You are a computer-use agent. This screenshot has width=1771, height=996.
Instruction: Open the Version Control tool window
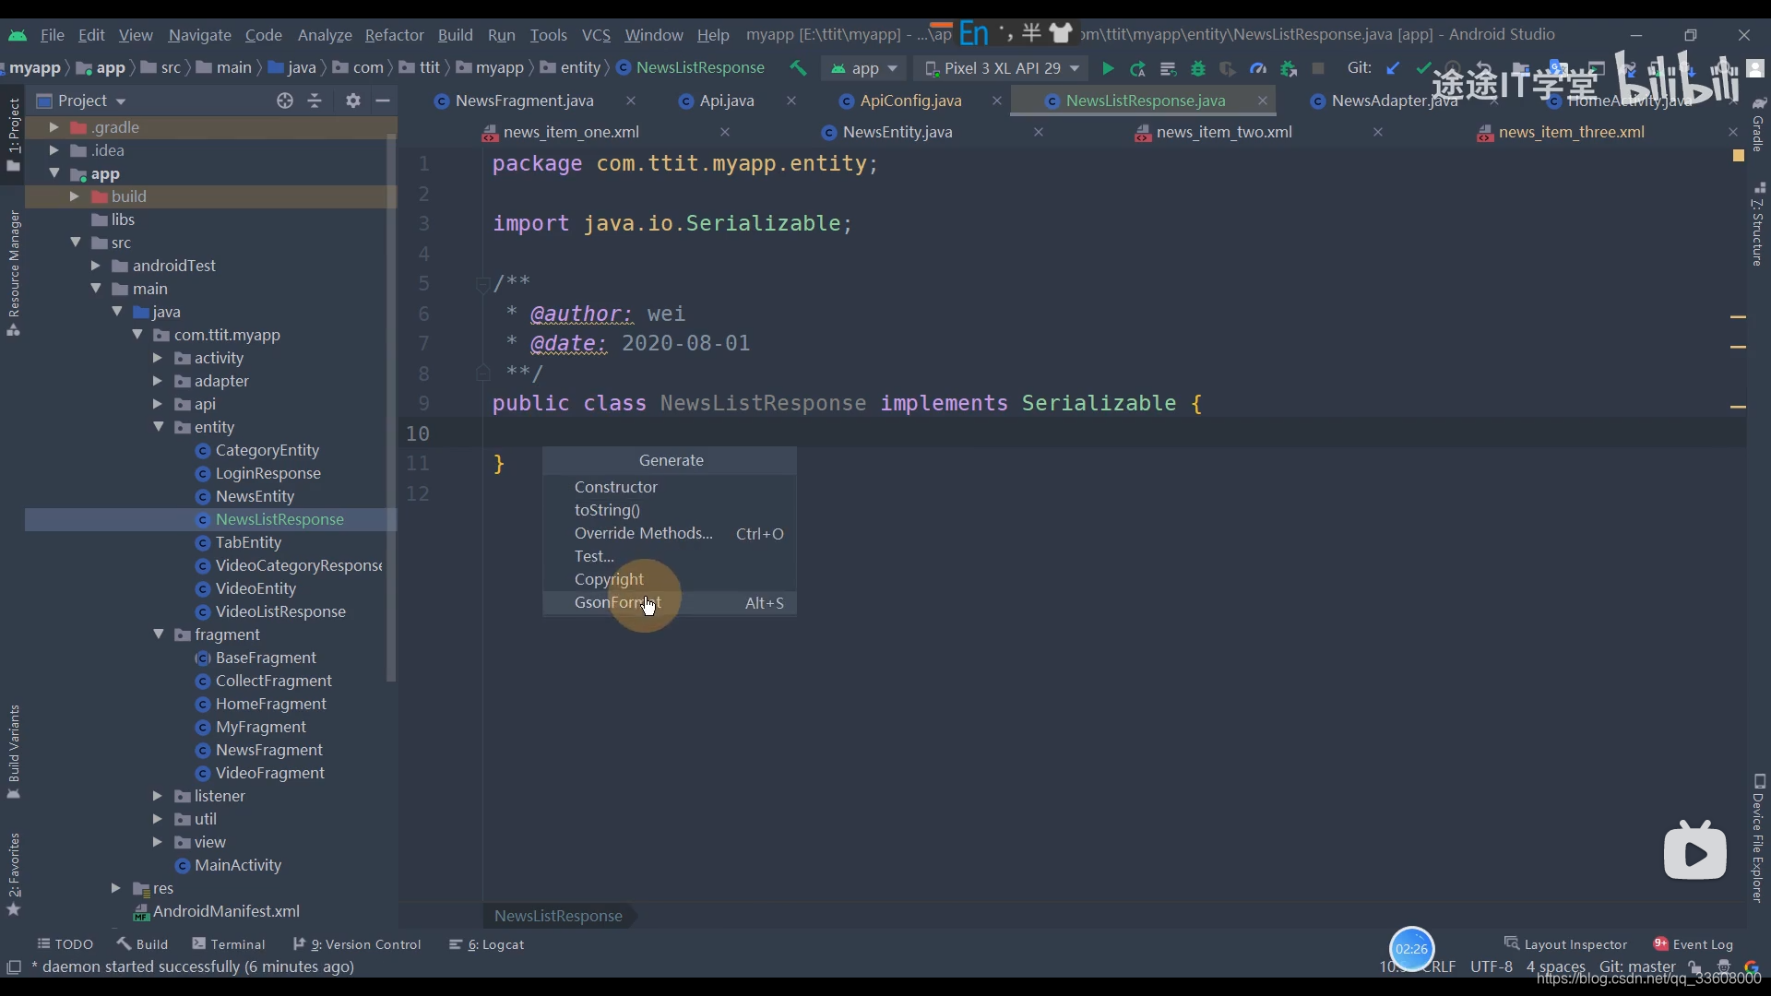tap(357, 944)
